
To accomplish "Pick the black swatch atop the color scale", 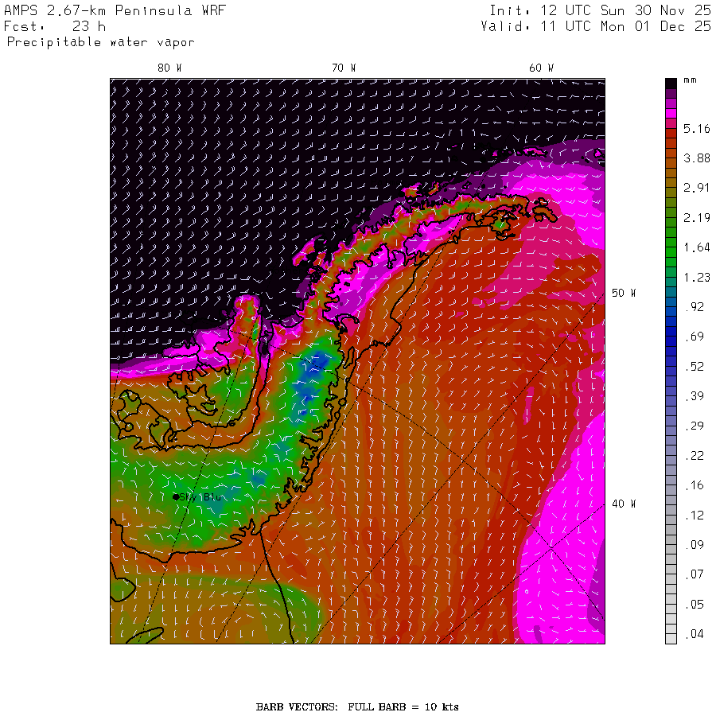I will 671,84.
